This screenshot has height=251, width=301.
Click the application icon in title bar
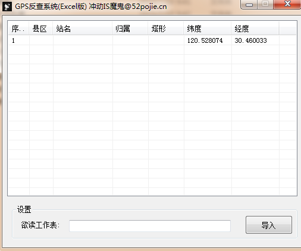click(x=7, y=7)
